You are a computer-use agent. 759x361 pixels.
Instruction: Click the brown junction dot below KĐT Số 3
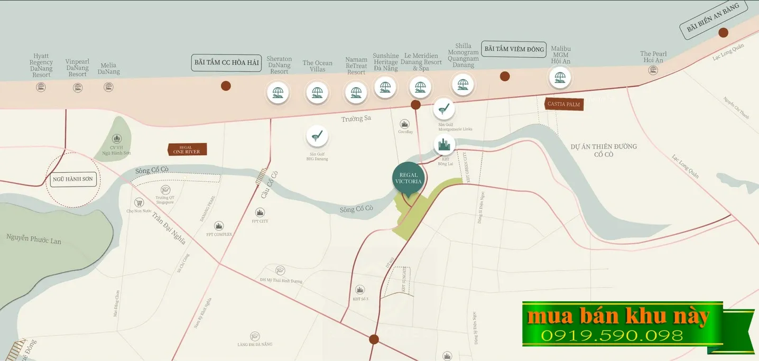point(374,339)
